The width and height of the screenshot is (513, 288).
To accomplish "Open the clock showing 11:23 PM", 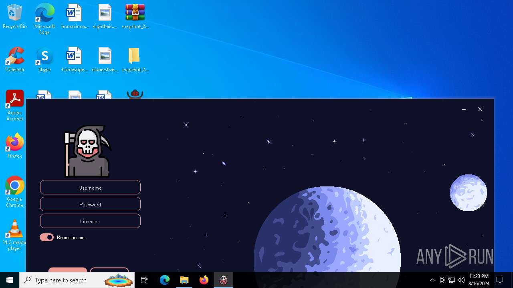I will (479, 280).
